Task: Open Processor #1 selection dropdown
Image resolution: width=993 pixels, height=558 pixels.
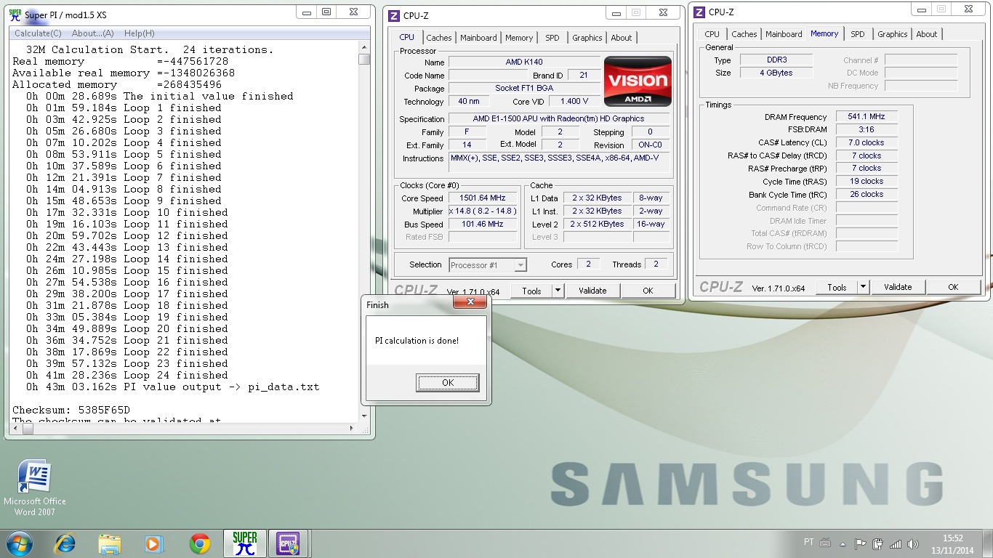Action: coord(488,265)
